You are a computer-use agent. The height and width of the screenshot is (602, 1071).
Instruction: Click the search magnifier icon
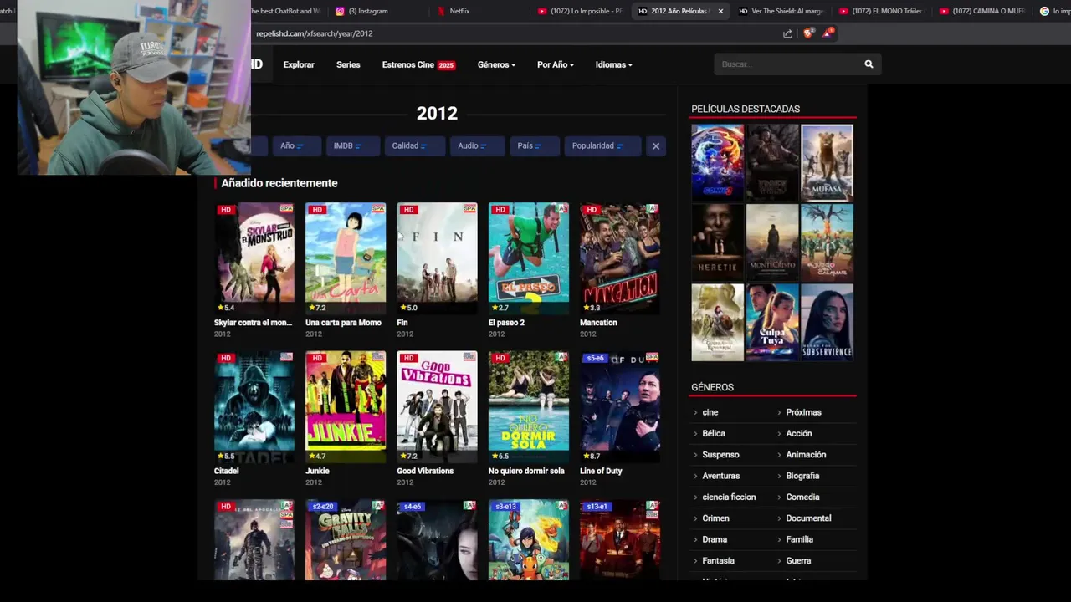coord(869,64)
